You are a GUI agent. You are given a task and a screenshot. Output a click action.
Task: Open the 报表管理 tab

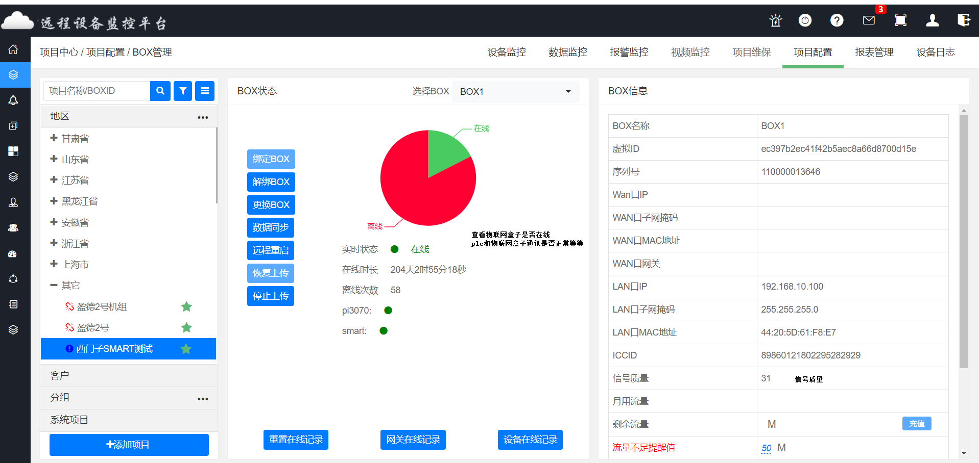coord(874,52)
